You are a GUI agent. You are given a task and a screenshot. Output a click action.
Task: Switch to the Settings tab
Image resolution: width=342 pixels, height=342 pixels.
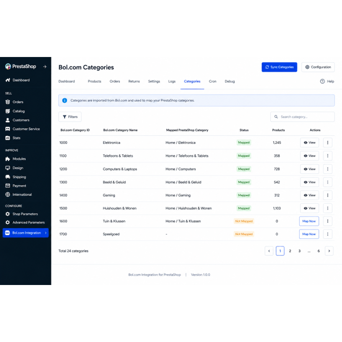click(154, 81)
